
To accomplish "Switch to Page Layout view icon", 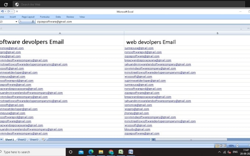I will coord(221,145).
